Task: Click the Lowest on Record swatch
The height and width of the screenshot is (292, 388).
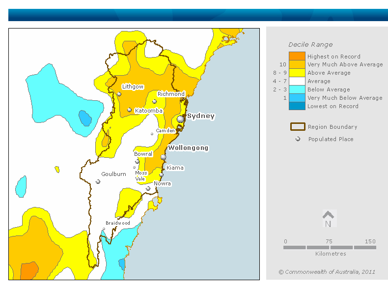Action: 297,106
